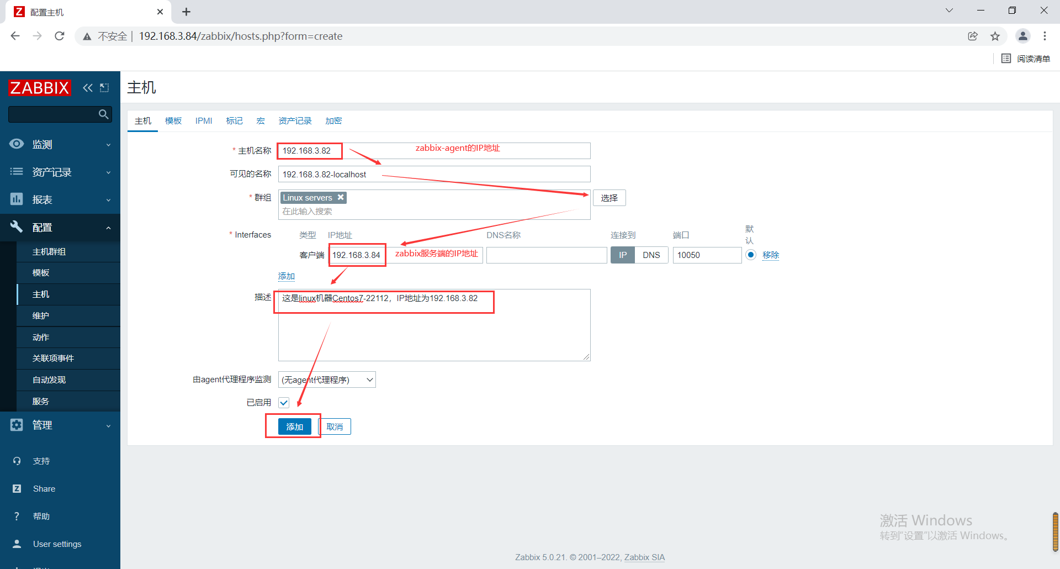The width and height of the screenshot is (1060, 569).
Task: Click the 移除 interface link
Action: 771,255
